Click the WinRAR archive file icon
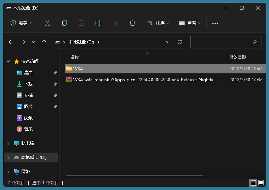 click(x=69, y=79)
